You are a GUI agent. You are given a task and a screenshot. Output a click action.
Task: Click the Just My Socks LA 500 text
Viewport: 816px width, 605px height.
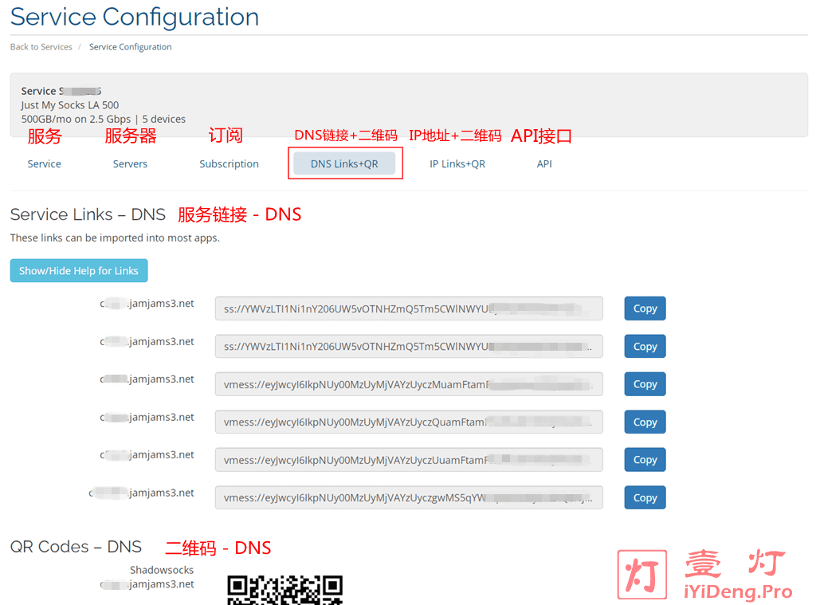pyautogui.click(x=70, y=105)
